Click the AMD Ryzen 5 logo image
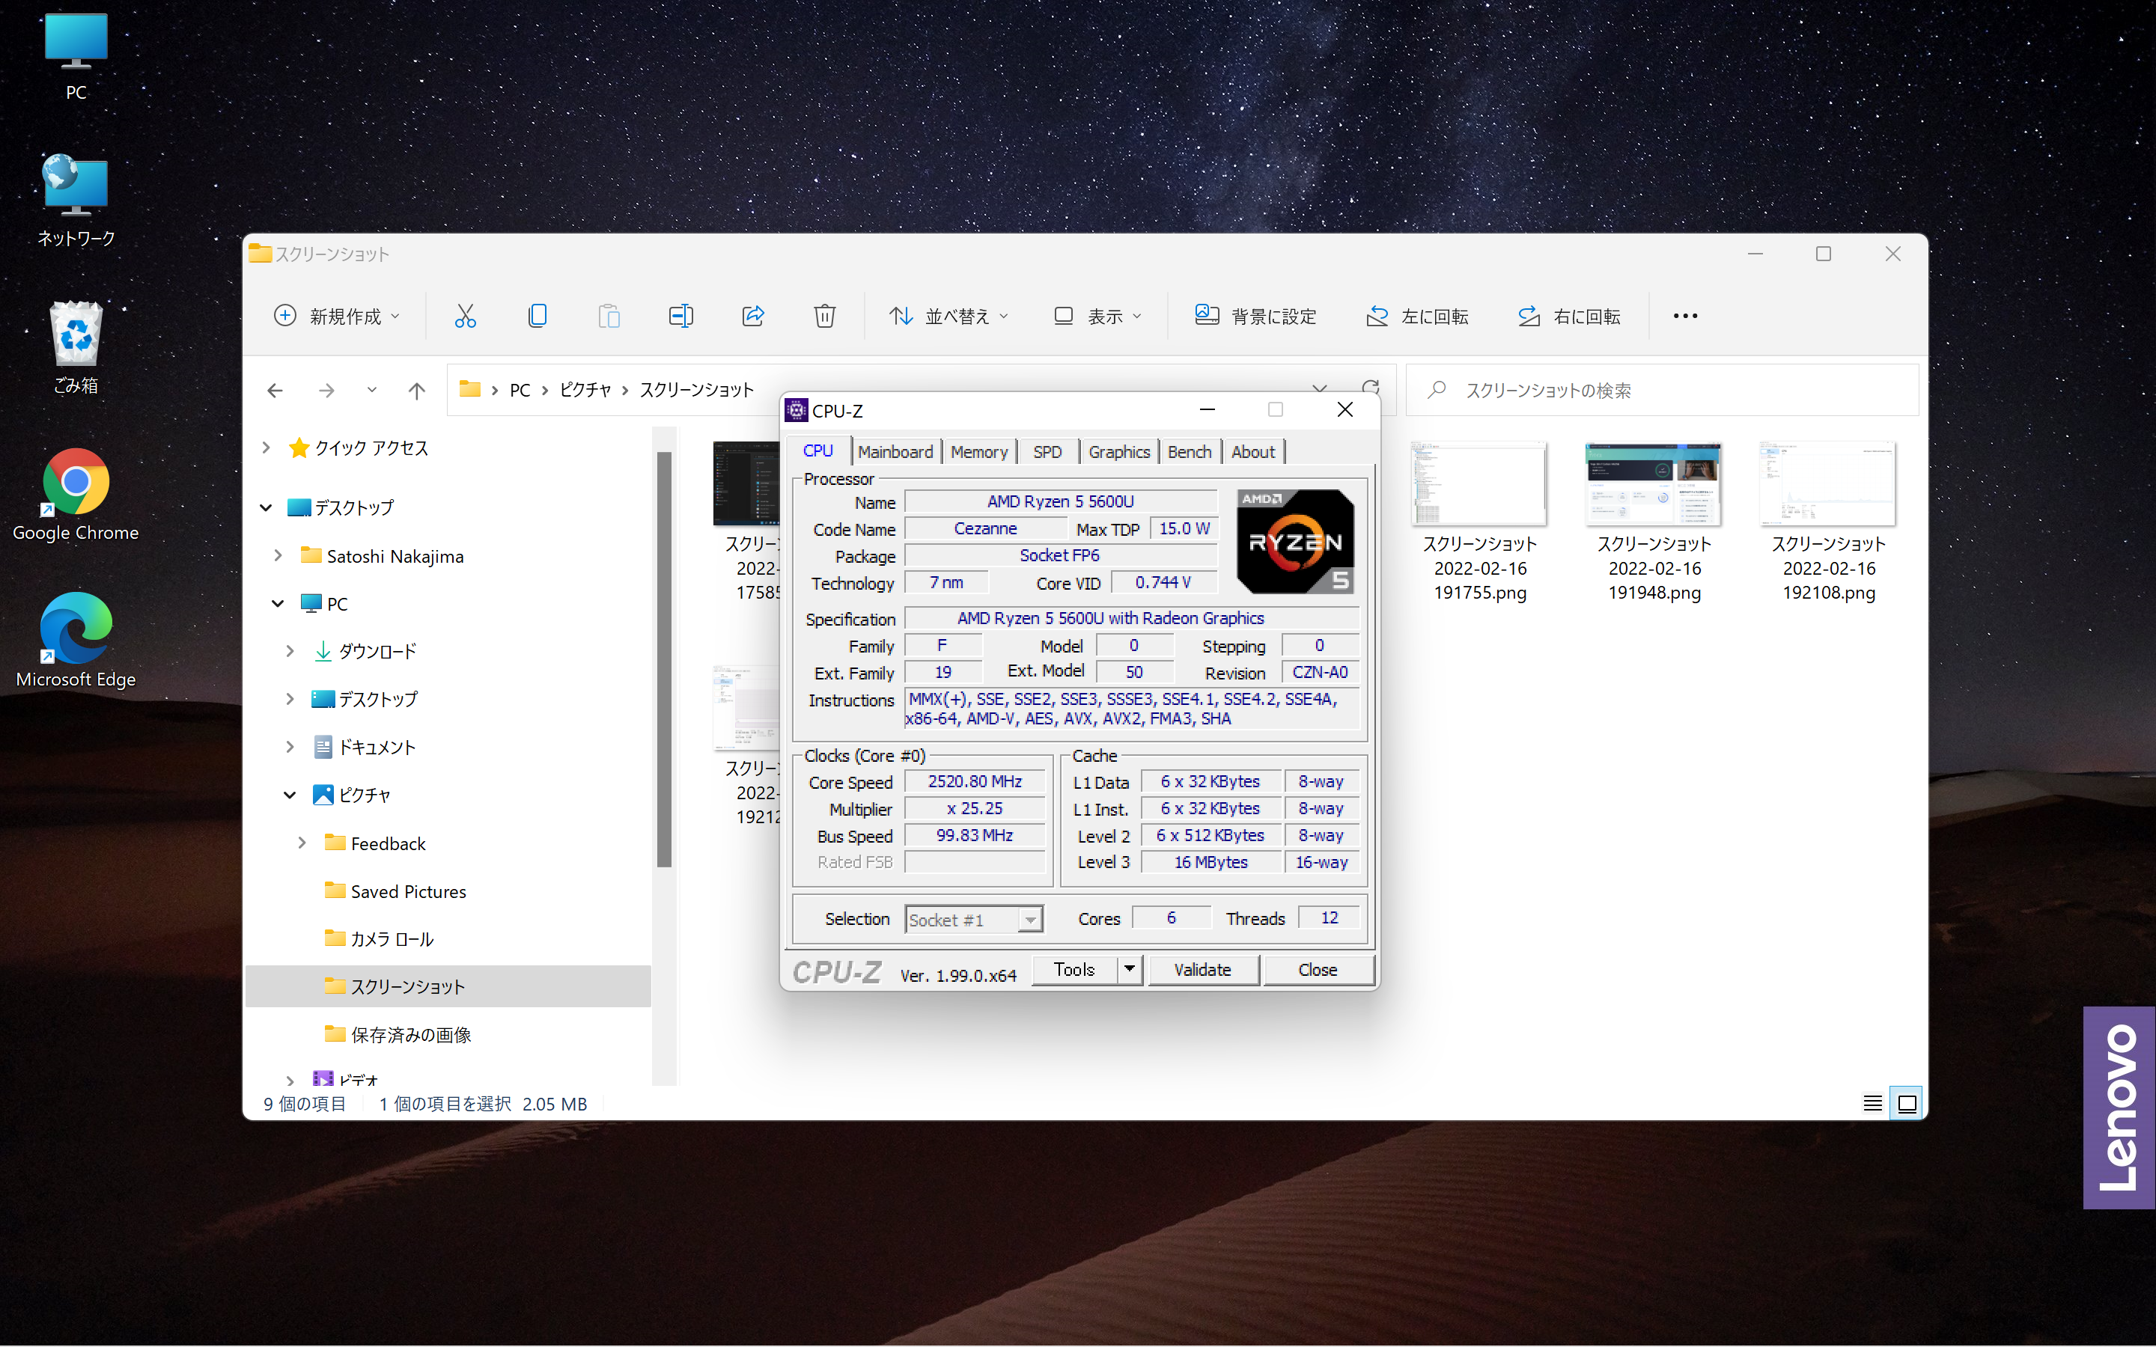 1297,542
